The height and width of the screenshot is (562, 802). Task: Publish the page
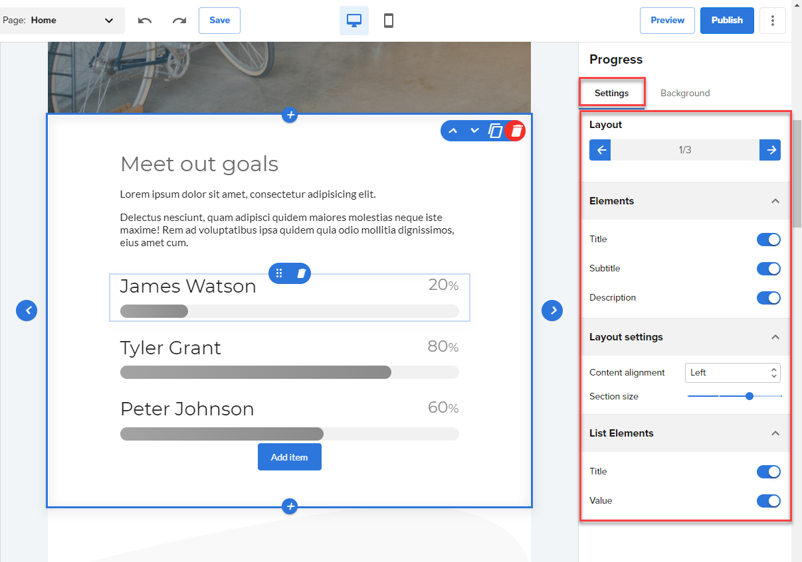pyautogui.click(x=727, y=21)
